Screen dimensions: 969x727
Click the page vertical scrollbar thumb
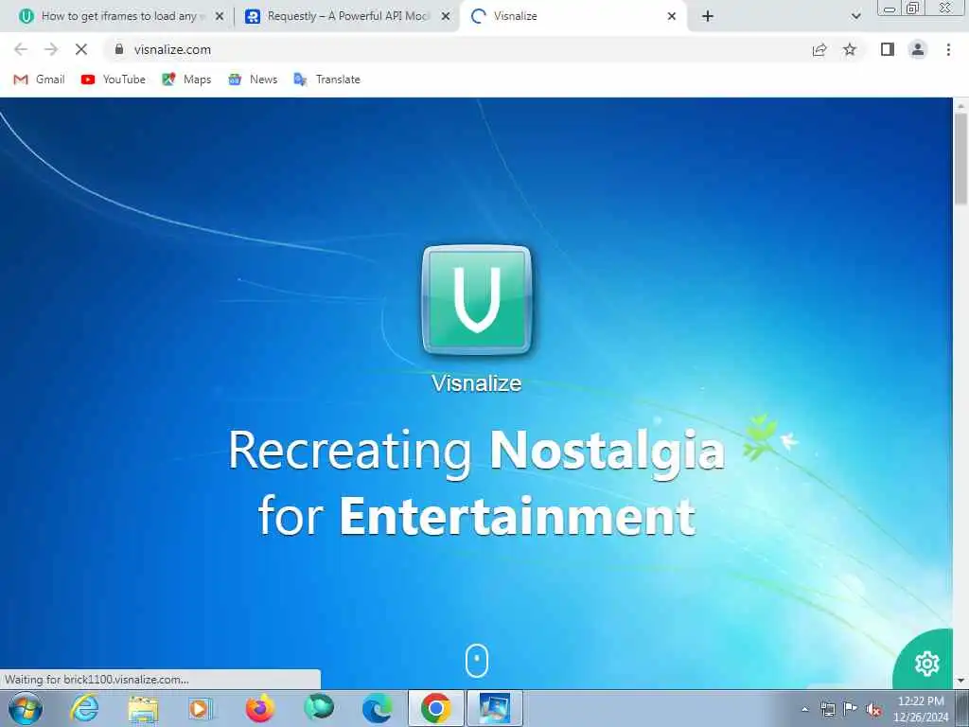click(x=961, y=158)
